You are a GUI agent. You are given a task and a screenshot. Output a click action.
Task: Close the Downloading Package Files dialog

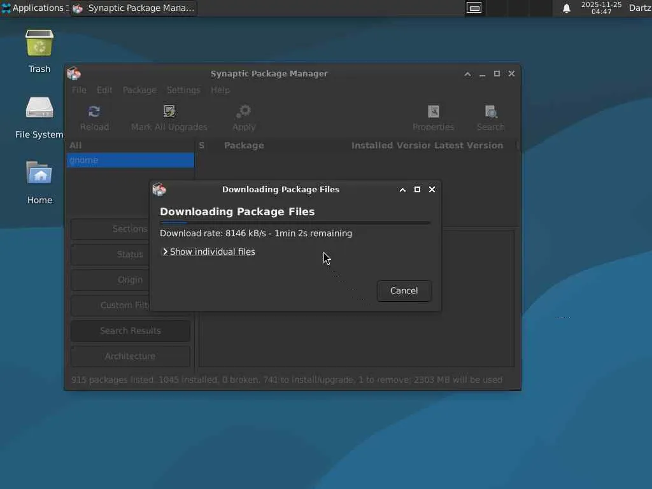(x=432, y=190)
